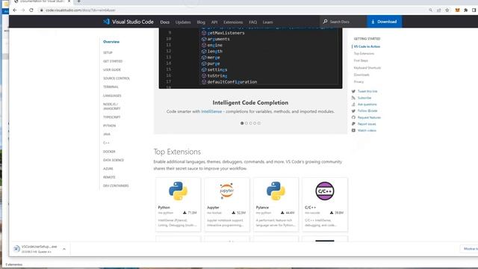Open the Learn menu item
This screenshot has width=478, height=269.
(x=267, y=22)
